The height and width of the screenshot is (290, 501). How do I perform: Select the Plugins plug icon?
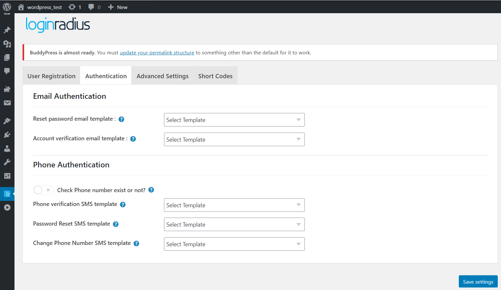click(x=7, y=135)
